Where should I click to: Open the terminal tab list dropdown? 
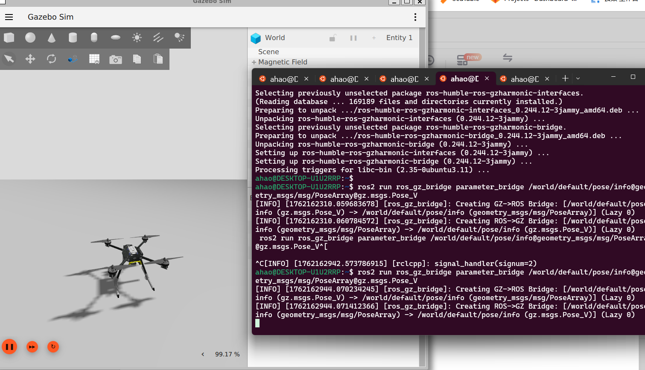click(578, 78)
